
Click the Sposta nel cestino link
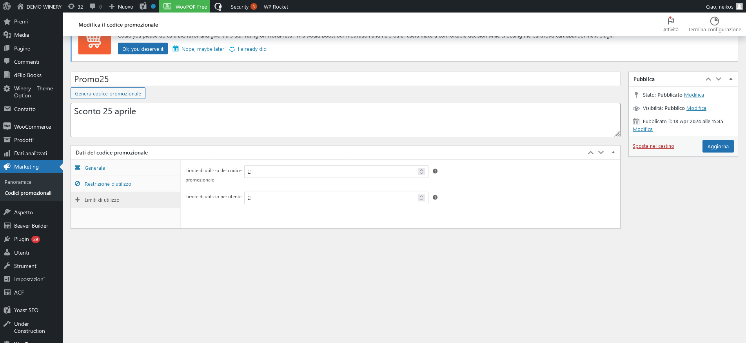(653, 146)
